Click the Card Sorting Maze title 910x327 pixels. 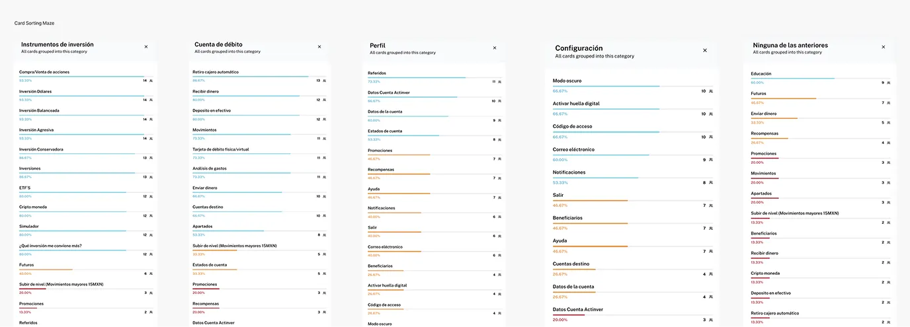(34, 23)
